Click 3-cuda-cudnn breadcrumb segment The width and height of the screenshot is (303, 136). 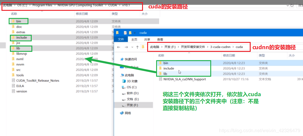point(221,47)
